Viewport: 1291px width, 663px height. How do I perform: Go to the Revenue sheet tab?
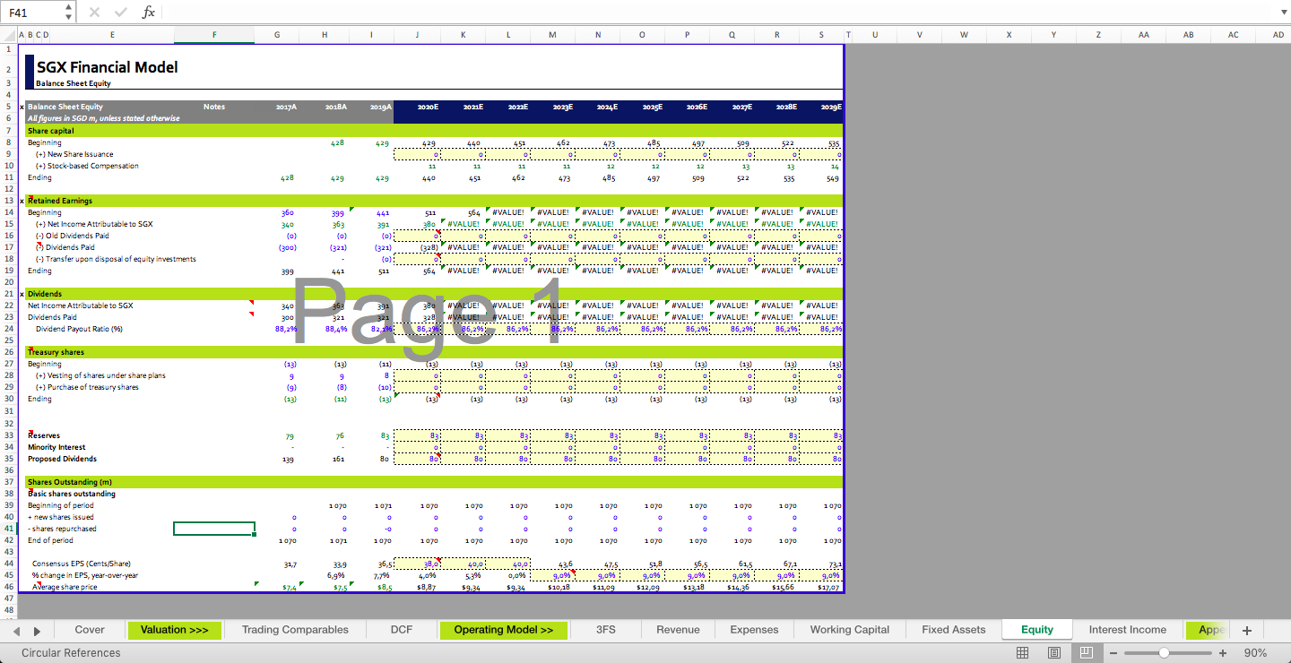[x=678, y=630]
